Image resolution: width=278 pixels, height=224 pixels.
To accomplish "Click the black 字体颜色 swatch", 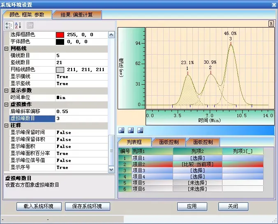I will (60, 42).
